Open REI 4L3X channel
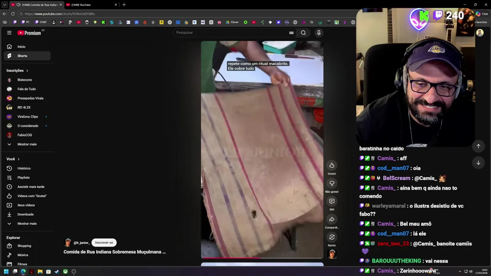 (x=27, y=107)
